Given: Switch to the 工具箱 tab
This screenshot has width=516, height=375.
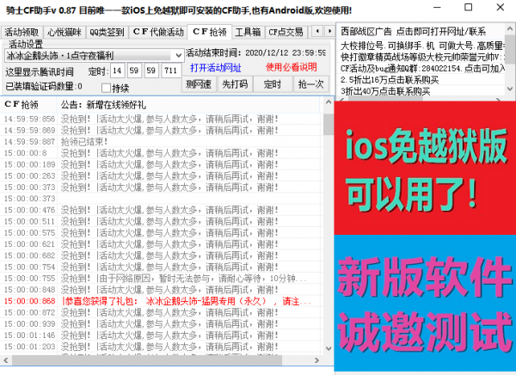Looking at the screenshot, I should 248,33.
